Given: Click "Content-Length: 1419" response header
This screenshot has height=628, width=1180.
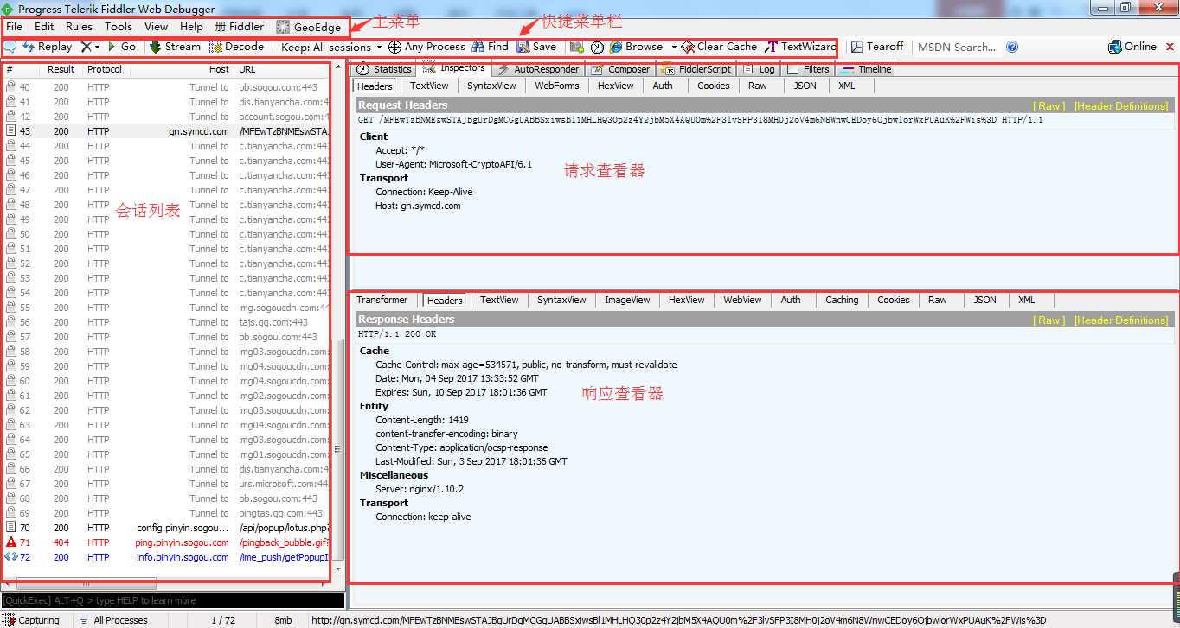Looking at the screenshot, I should coord(422,420).
